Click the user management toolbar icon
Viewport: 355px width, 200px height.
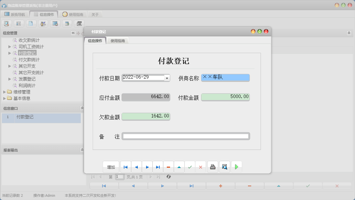coord(43,23)
